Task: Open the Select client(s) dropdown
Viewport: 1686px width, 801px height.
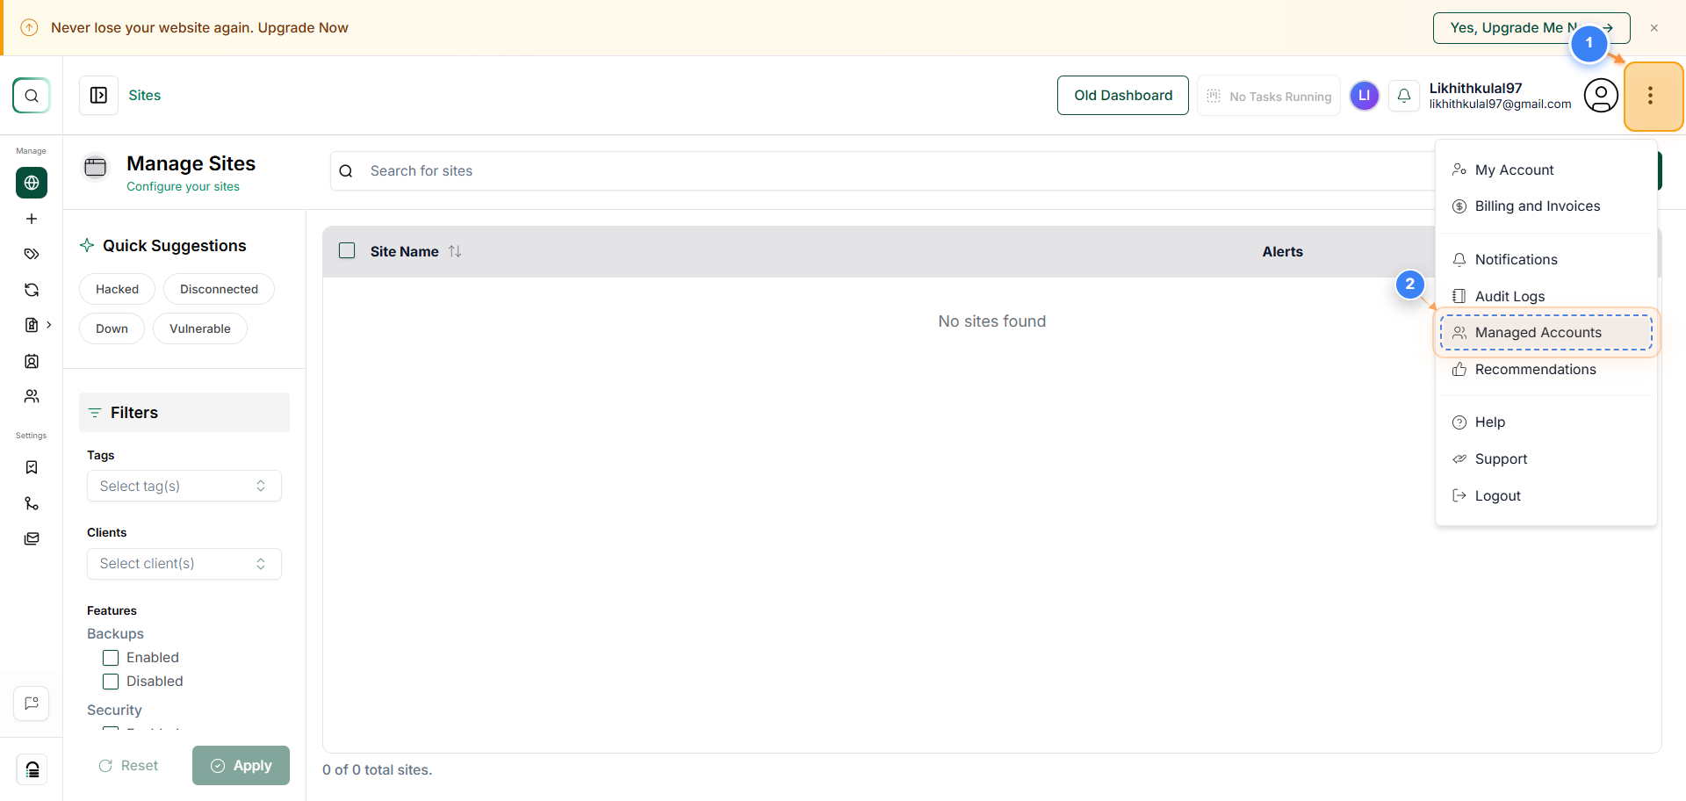Action: tap(184, 564)
